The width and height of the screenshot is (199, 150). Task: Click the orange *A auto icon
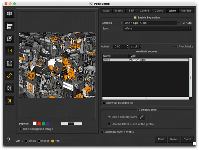(9, 100)
